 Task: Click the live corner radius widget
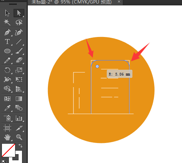[97, 66]
